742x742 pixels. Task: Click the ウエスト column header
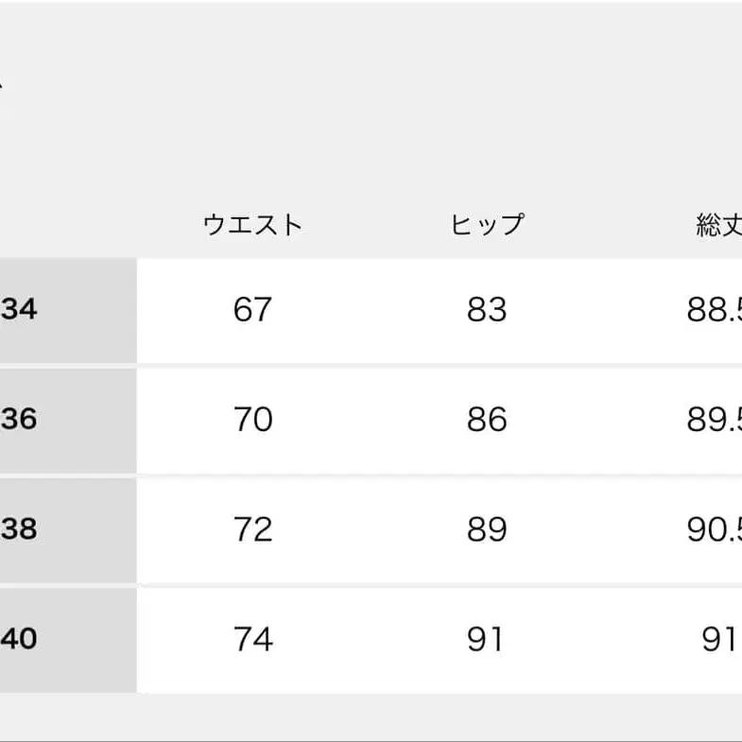click(x=252, y=225)
